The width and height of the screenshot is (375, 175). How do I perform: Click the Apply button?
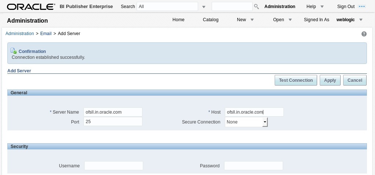(x=330, y=80)
